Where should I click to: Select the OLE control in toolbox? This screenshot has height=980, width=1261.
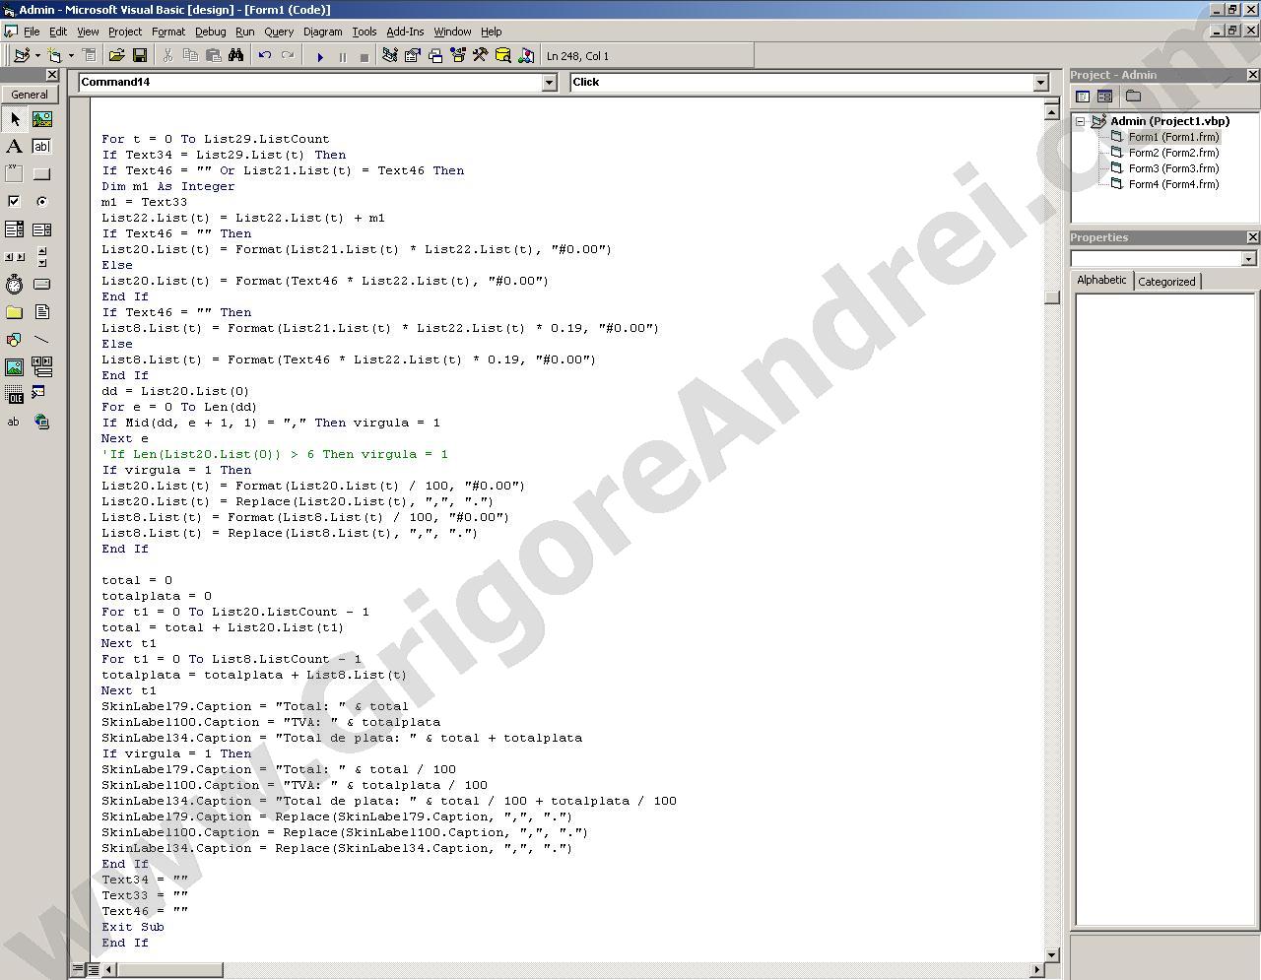(15, 395)
